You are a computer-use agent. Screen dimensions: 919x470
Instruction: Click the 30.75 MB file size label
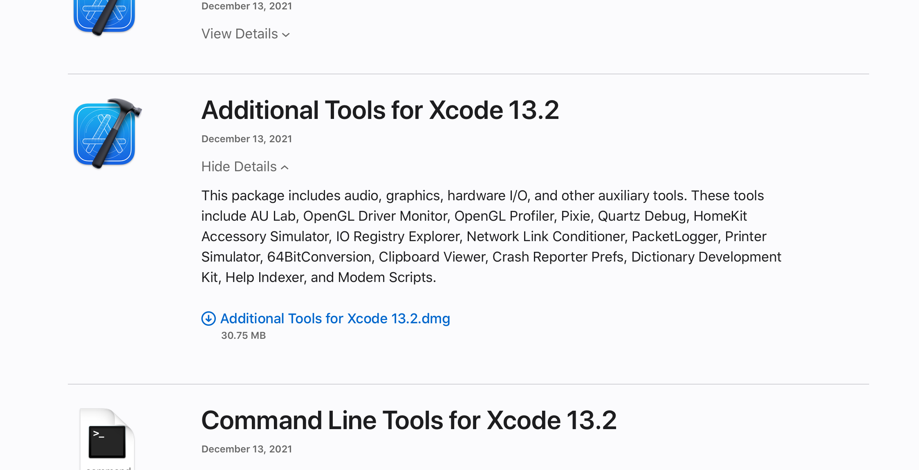pos(244,336)
